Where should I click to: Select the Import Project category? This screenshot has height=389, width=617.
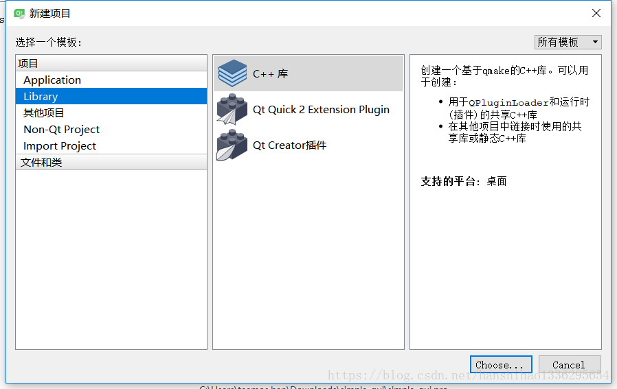click(111, 145)
